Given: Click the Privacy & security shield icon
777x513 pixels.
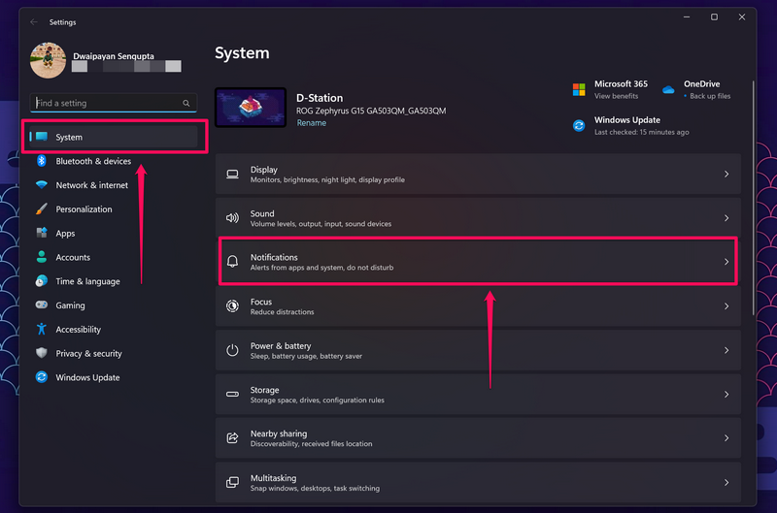Looking at the screenshot, I should coord(42,354).
